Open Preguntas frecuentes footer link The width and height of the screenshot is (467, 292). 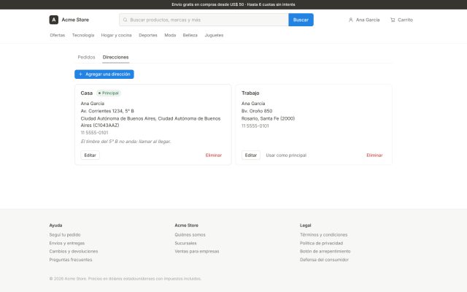coord(71,260)
